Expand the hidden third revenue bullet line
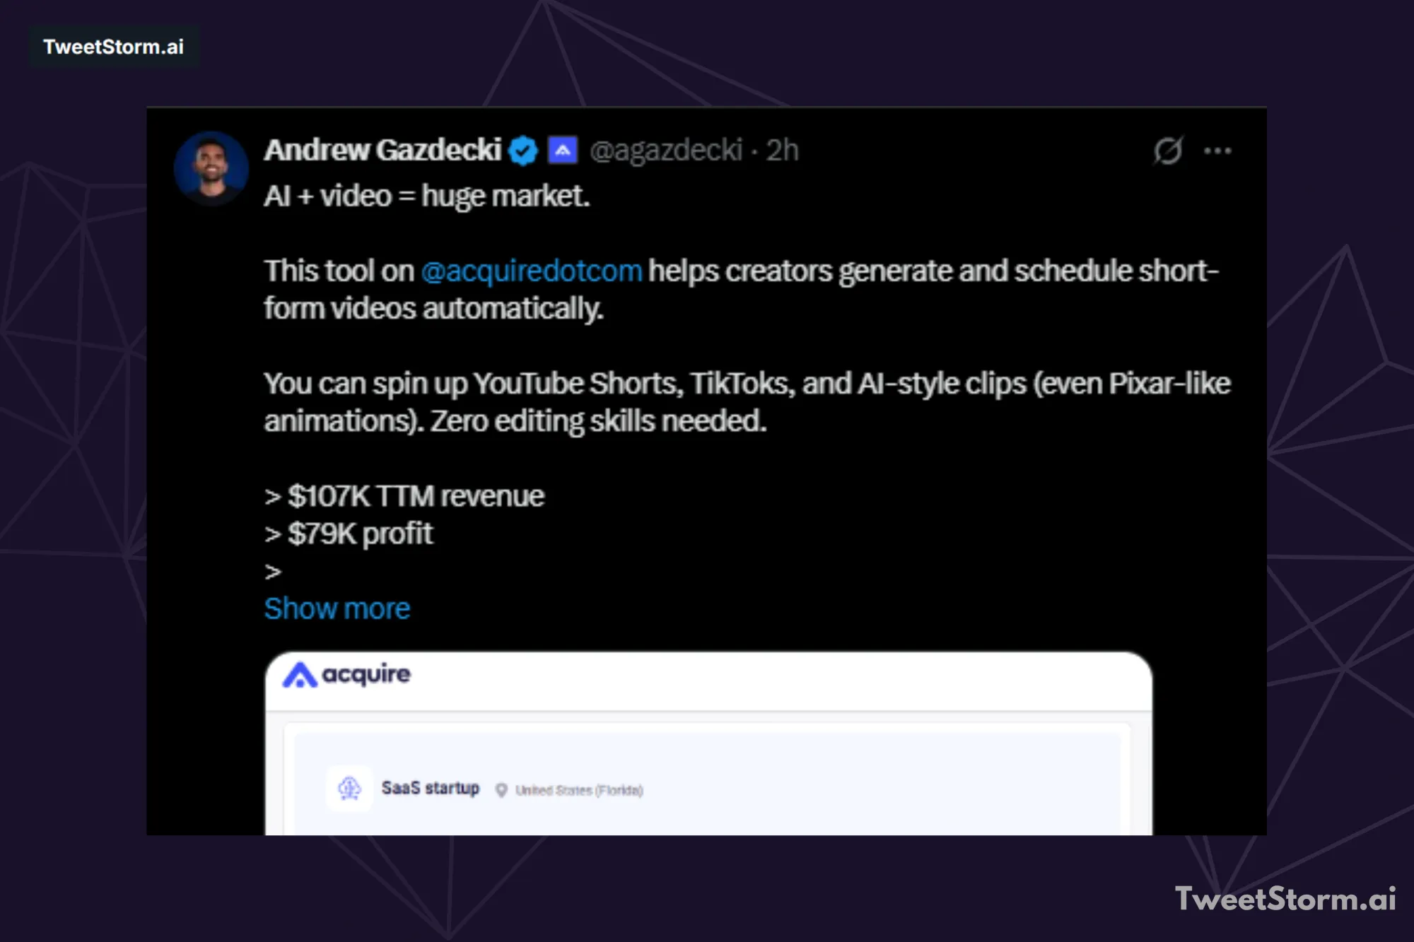 point(272,571)
